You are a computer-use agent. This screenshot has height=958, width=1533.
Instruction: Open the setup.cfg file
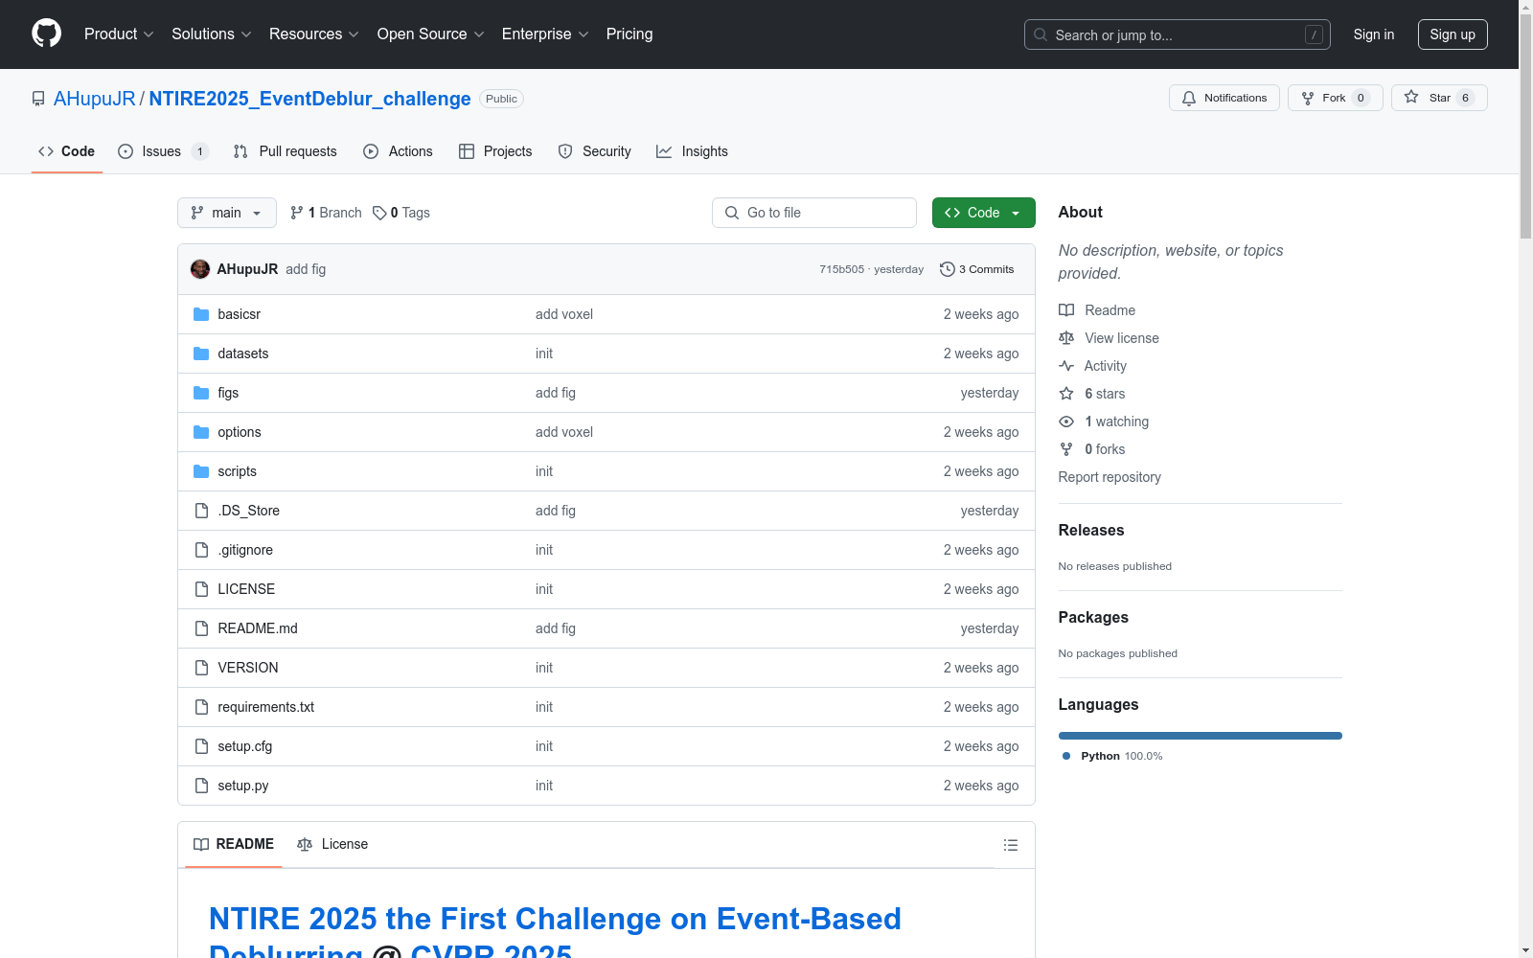245,746
